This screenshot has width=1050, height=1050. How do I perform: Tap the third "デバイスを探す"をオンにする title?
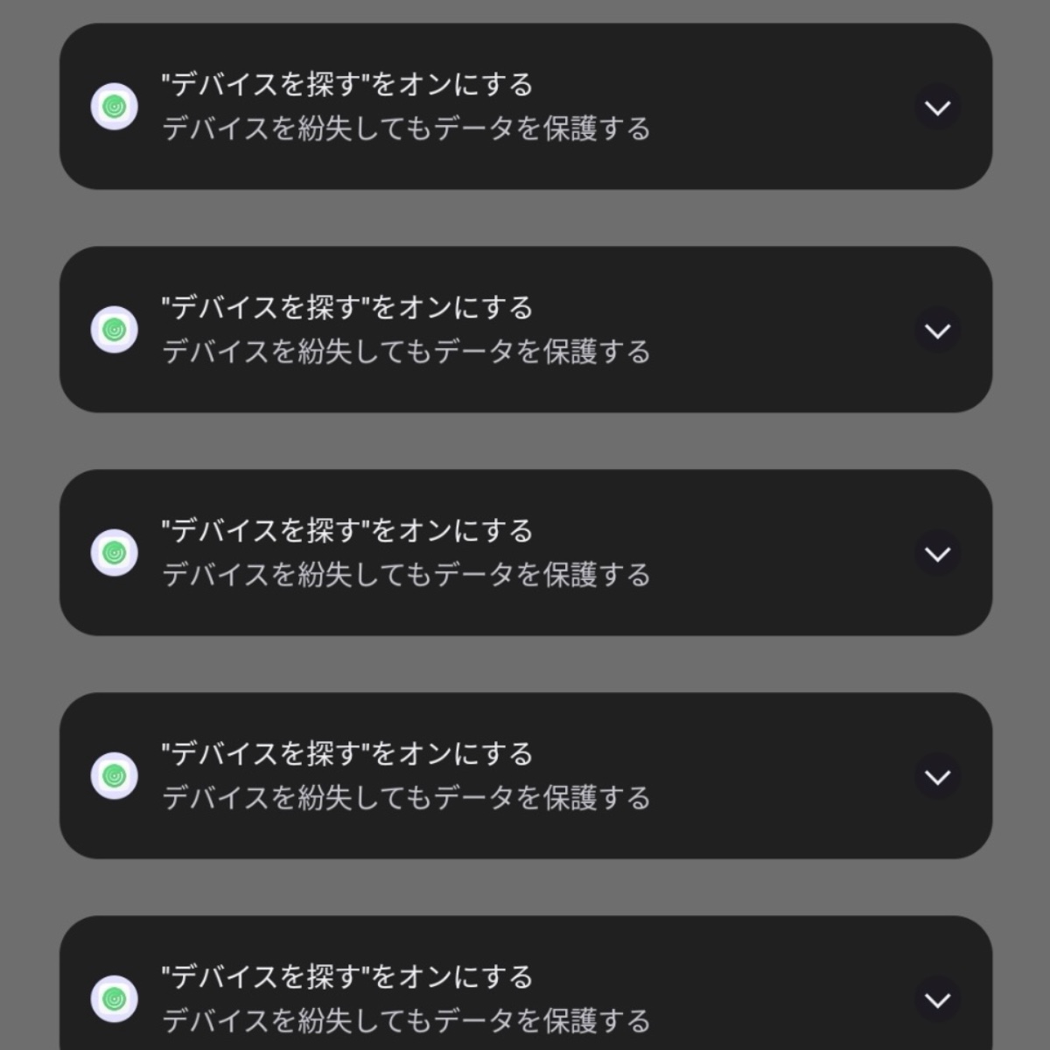[347, 531]
